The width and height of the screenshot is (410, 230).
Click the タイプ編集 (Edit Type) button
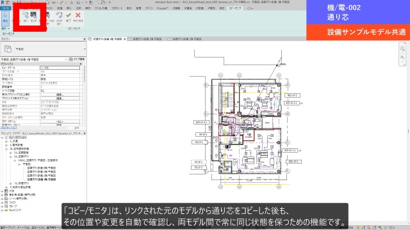77,59
